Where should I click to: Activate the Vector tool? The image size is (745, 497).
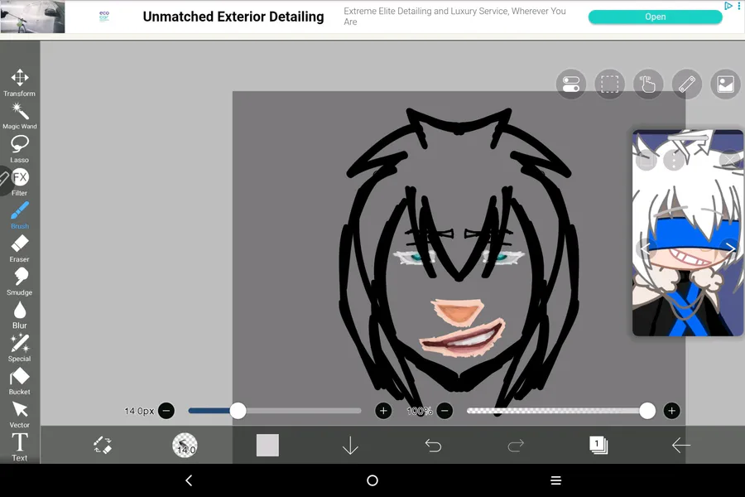coord(20,414)
